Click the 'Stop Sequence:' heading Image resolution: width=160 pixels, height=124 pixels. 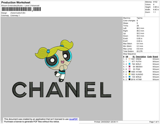[130, 54]
